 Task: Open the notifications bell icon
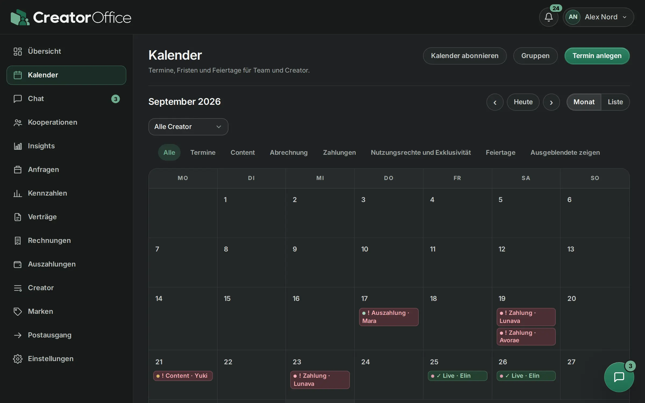(x=549, y=17)
